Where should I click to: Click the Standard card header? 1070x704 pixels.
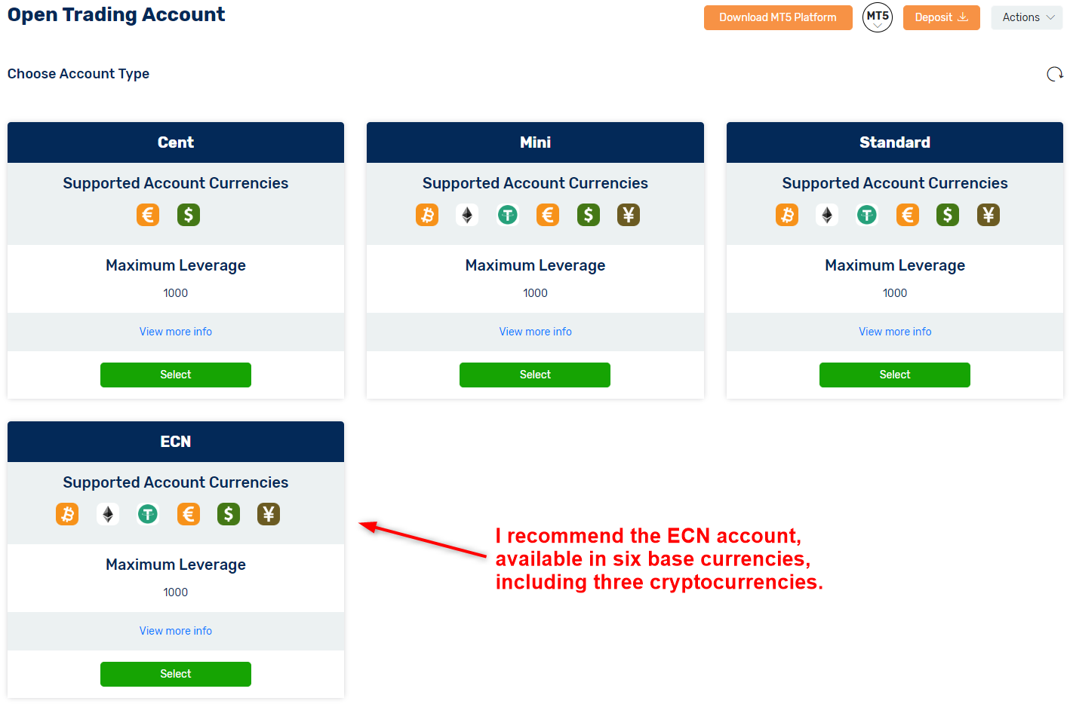895,142
